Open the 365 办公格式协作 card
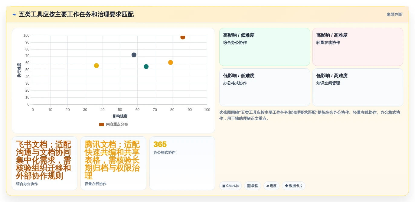The image size is (415, 202). coord(182,163)
